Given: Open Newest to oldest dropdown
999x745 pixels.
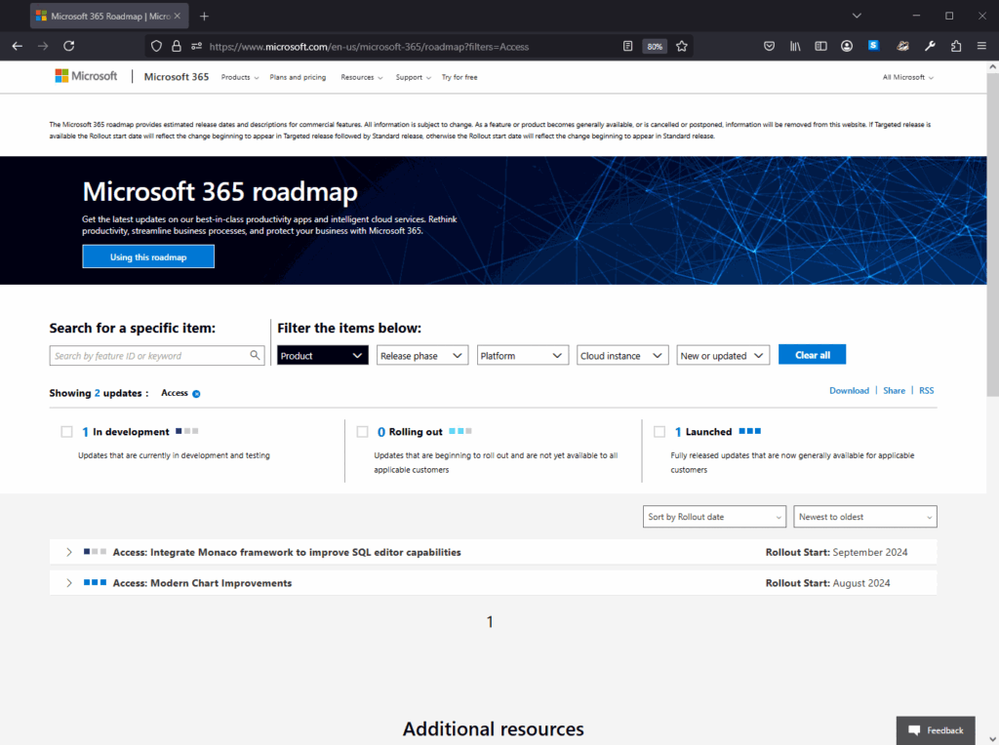Looking at the screenshot, I should (865, 517).
